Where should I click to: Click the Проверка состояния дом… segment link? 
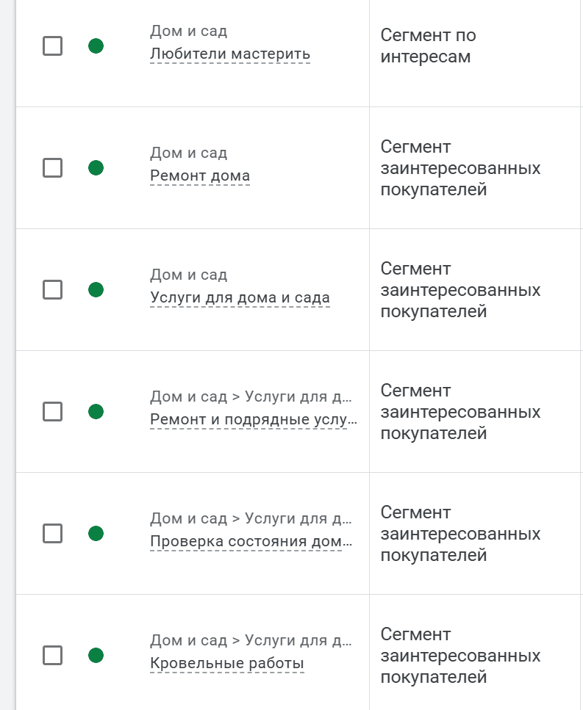pyautogui.click(x=251, y=541)
